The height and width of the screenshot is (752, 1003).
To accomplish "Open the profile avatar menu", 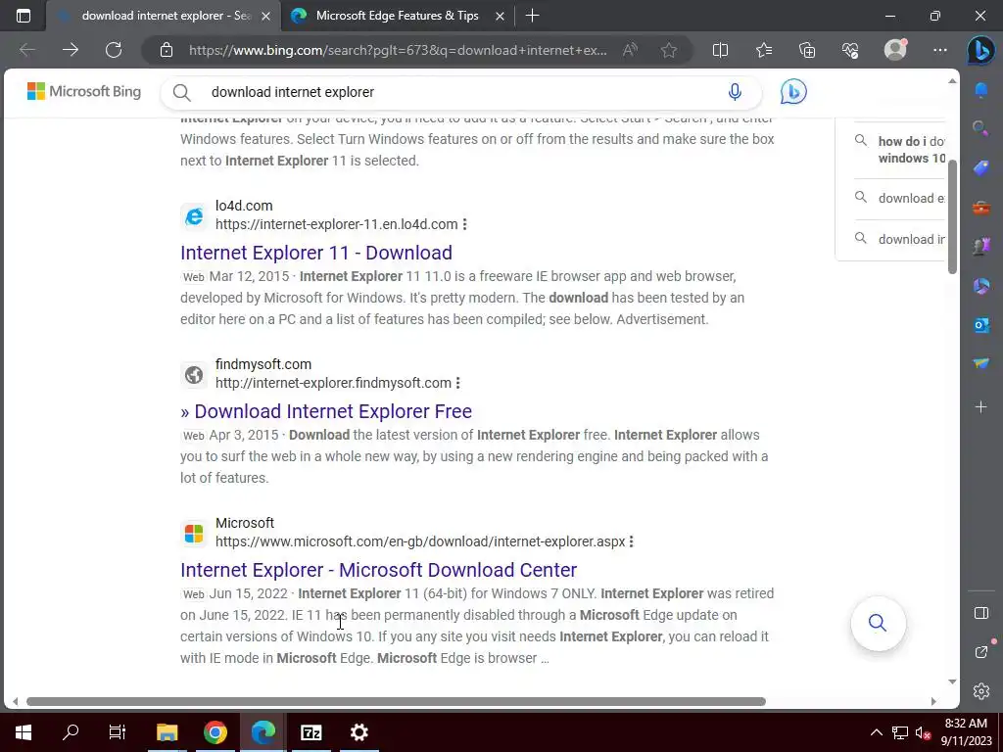I will click(x=895, y=50).
